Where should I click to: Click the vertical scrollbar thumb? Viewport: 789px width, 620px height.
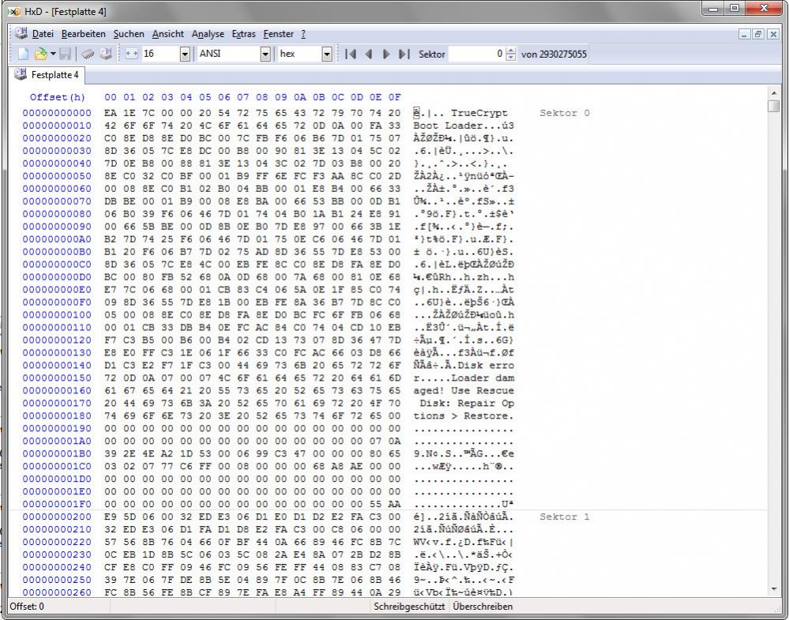773,106
